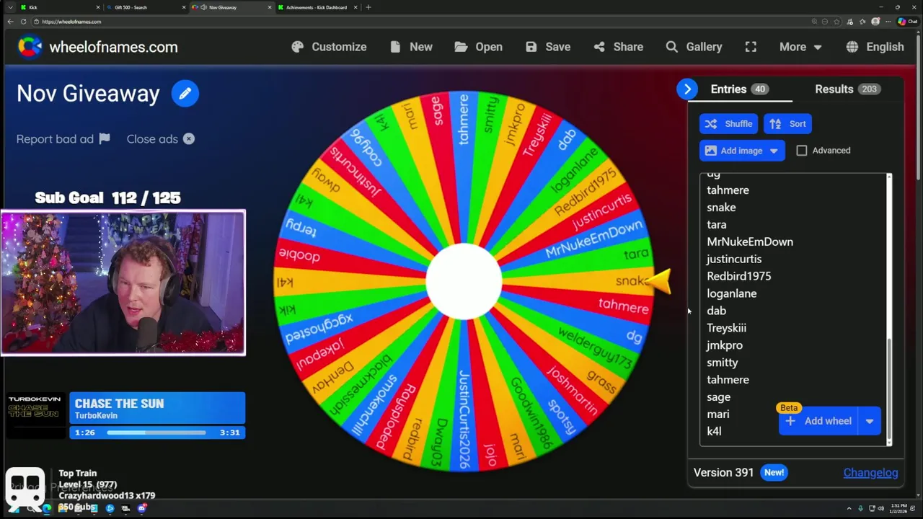Select entry 'loganlane' in list
923x519 pixels.
(x=731, y=293)
